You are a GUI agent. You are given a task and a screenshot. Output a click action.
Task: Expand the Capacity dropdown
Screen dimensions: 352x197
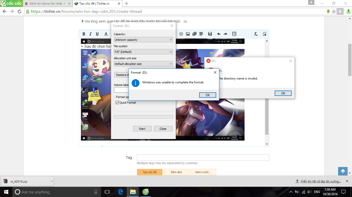pos(144,40)
